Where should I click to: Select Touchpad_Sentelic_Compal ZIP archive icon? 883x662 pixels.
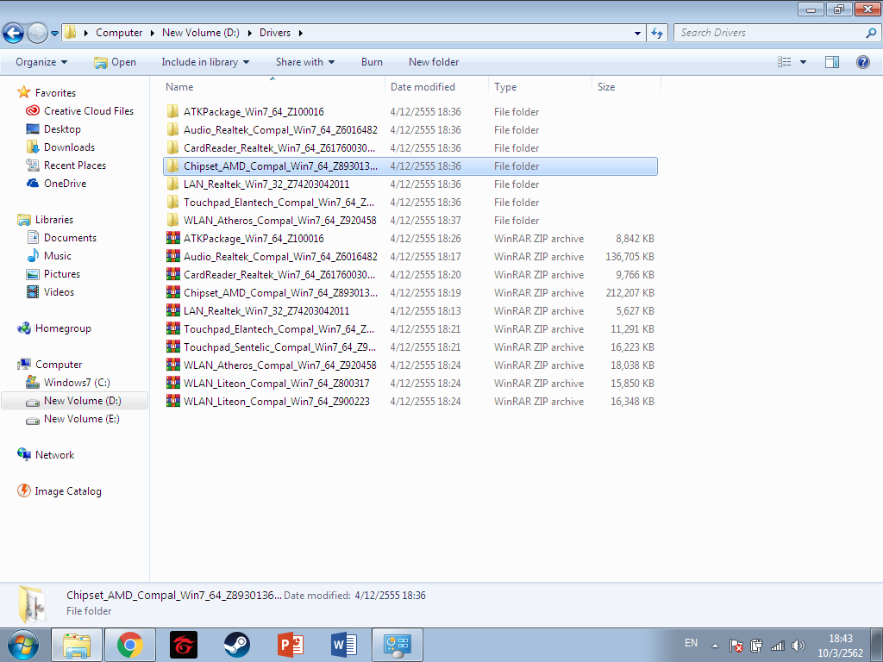(172, 347)
